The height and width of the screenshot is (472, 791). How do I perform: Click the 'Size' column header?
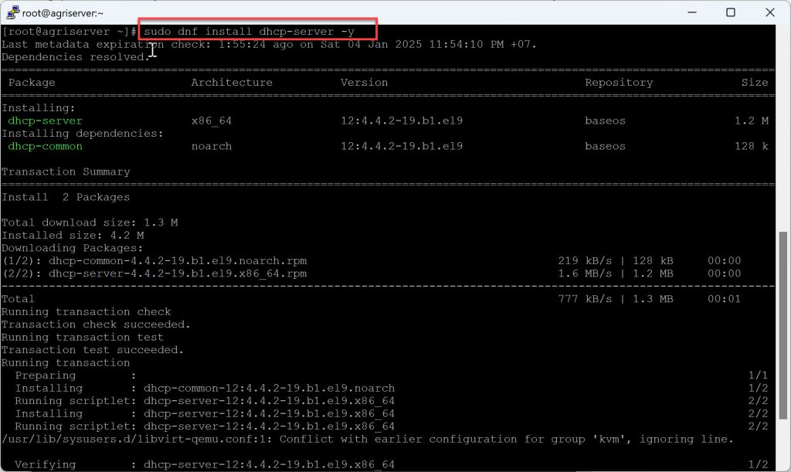[x=755, y=82]
